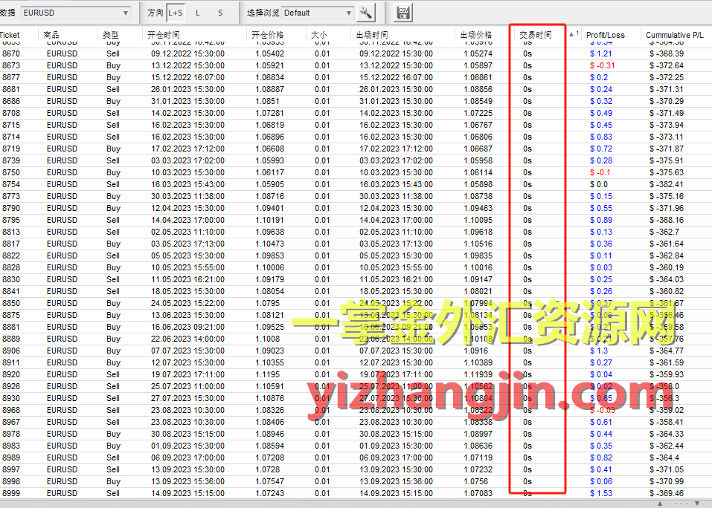712x508 pixels.
Task: Click the table scroll up arrow
Action: [660, 504]
